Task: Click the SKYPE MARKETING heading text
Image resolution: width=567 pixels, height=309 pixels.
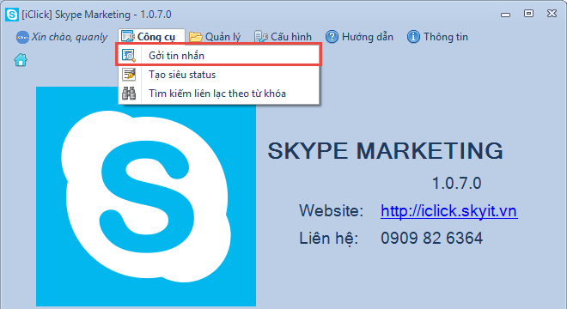Action: pos(385,151)
